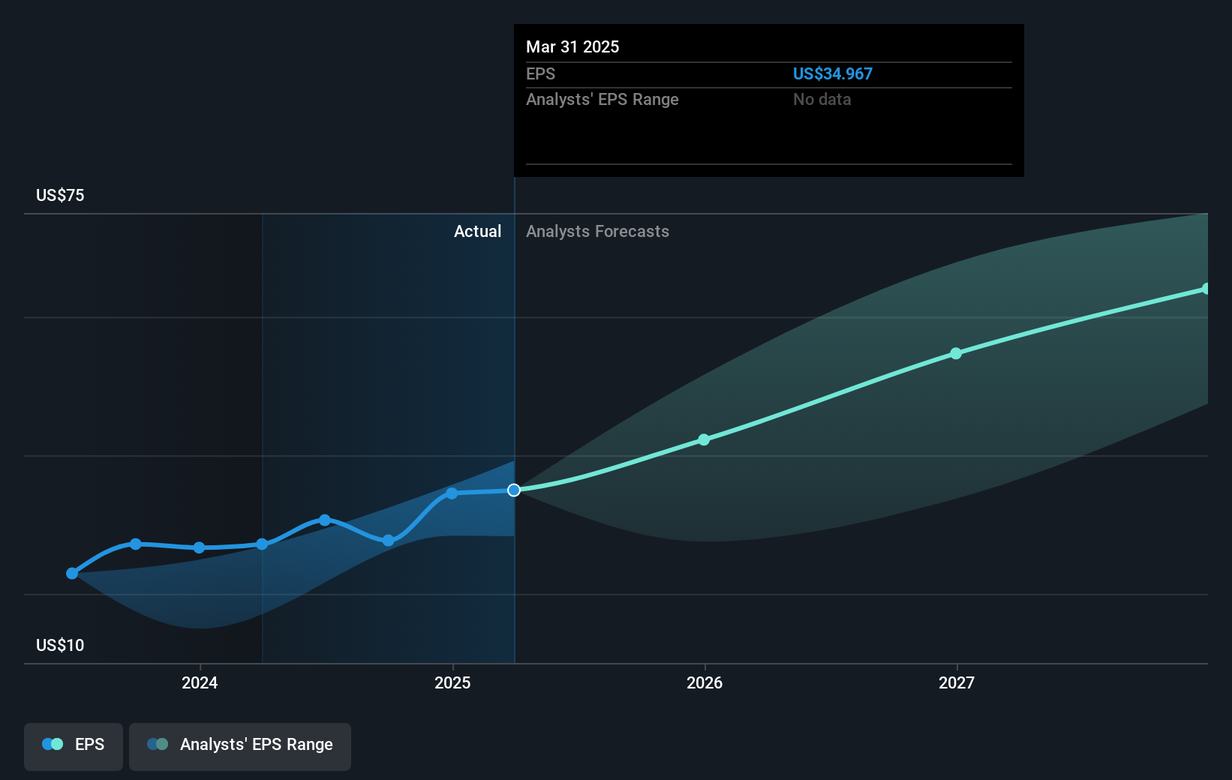Screen dimensions: 1232x780
Task: Click the teal Analysts' EPS Range legend dot
Action: 158,743
